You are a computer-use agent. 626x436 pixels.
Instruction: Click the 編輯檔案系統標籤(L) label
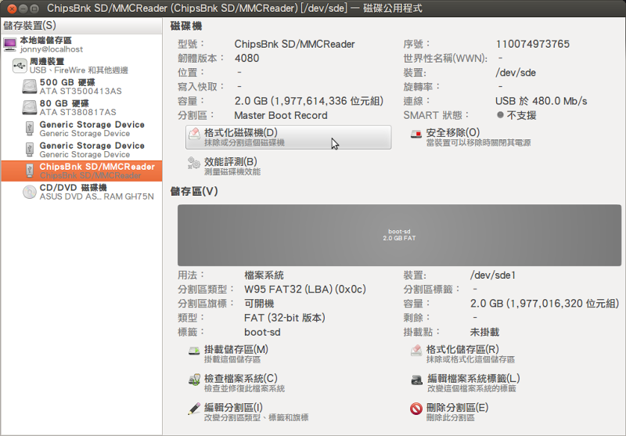tap(473, 379)
